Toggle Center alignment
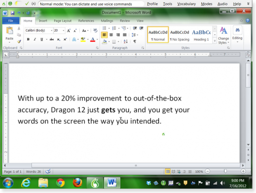 click(x=111, y=35)
